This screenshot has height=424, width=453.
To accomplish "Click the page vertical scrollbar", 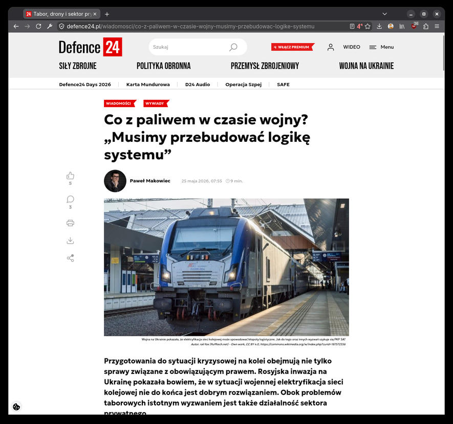I will (x=443, y=52).
